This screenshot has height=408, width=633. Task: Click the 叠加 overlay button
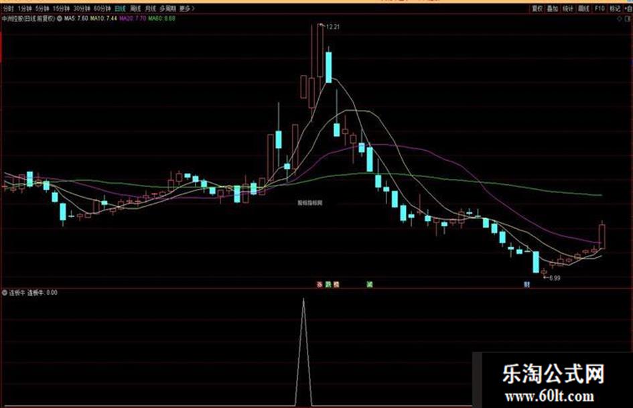(x=552, y=9)
